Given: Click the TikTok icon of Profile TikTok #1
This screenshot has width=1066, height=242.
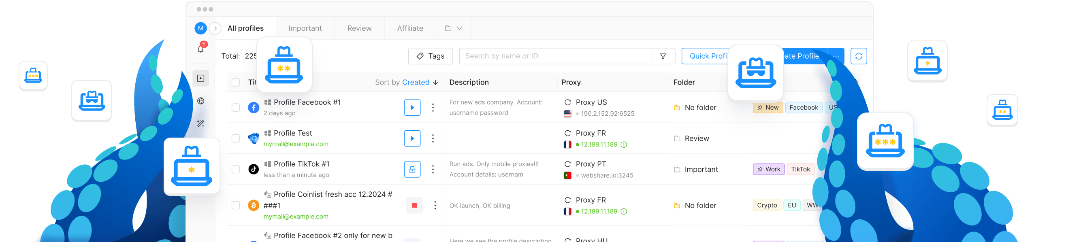Looking at the screenshot, I should (x=254, y=169).
